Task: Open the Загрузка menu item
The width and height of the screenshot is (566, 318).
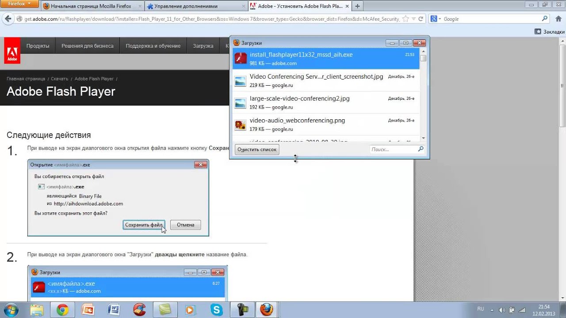Action: pos(203,46)
